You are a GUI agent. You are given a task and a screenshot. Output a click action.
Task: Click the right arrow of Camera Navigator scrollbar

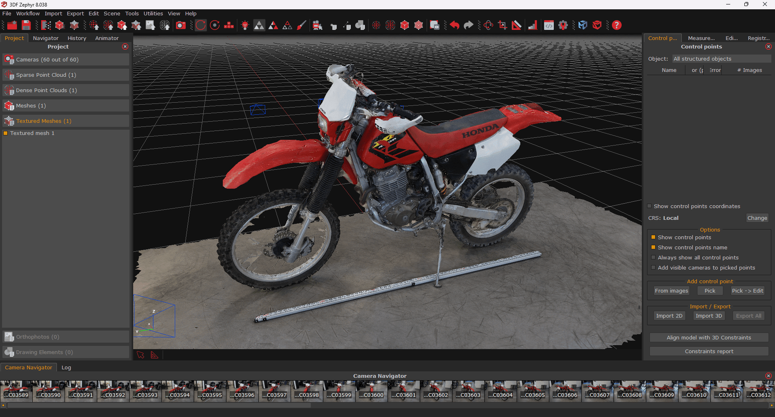pos(771,405)
